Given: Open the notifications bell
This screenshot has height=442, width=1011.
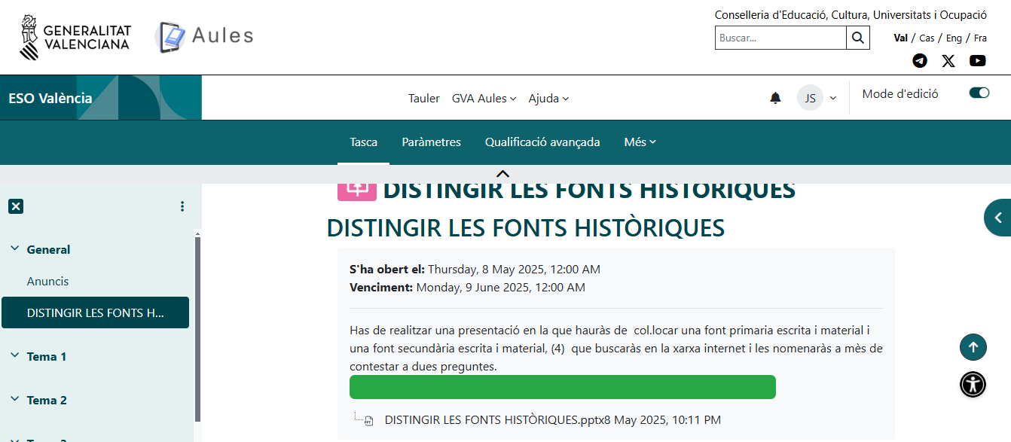Looking at the screenshot, I should click(775, 98).
